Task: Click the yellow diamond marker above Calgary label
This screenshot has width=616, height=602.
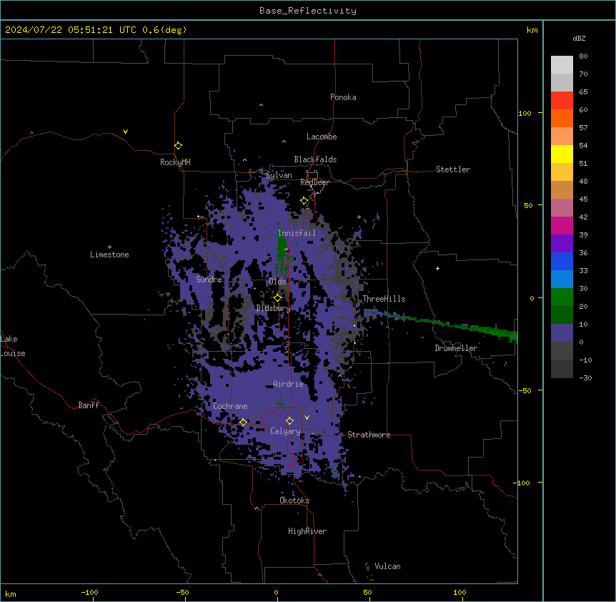Action: click(289, 421)
